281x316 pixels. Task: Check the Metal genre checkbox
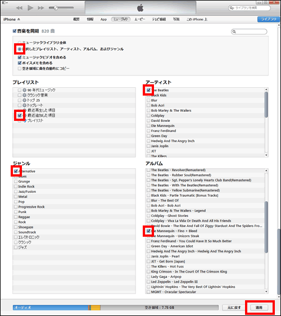[16, 196]
